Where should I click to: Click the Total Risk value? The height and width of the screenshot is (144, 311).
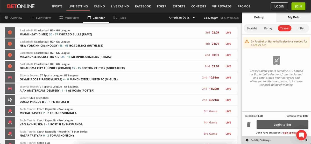coord(260,116)
